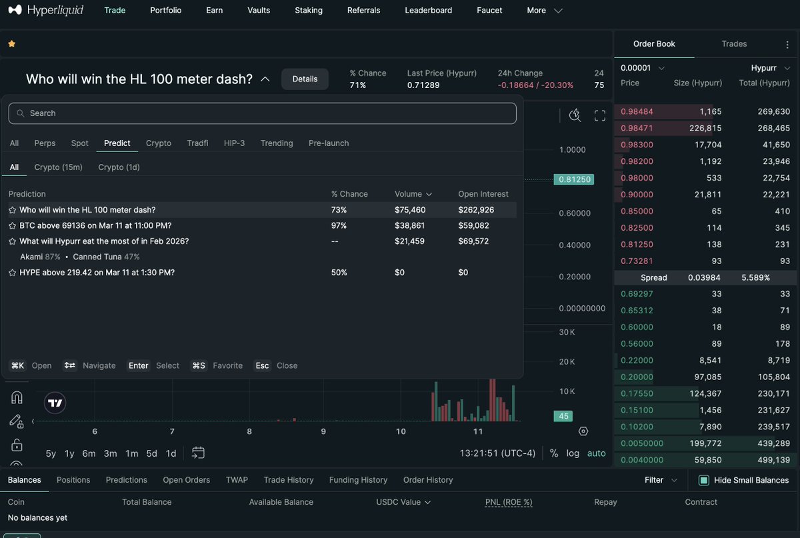Set chart range to 6m
800x538 pixels.
(x=89, y=453)
